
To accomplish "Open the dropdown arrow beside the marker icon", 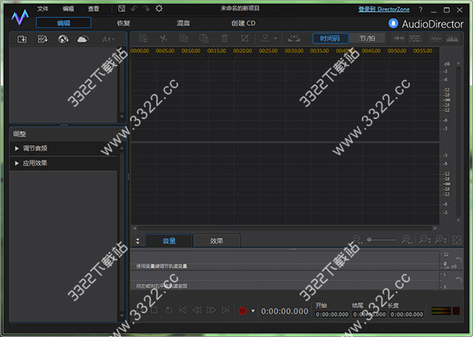I will click(275, 39).
